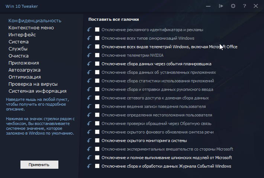Viewport: 264px width, 178px height.
Task: Check 'Отключение скрытого фонового обновления синтеза речи'
Action: (x=97, y=132)
